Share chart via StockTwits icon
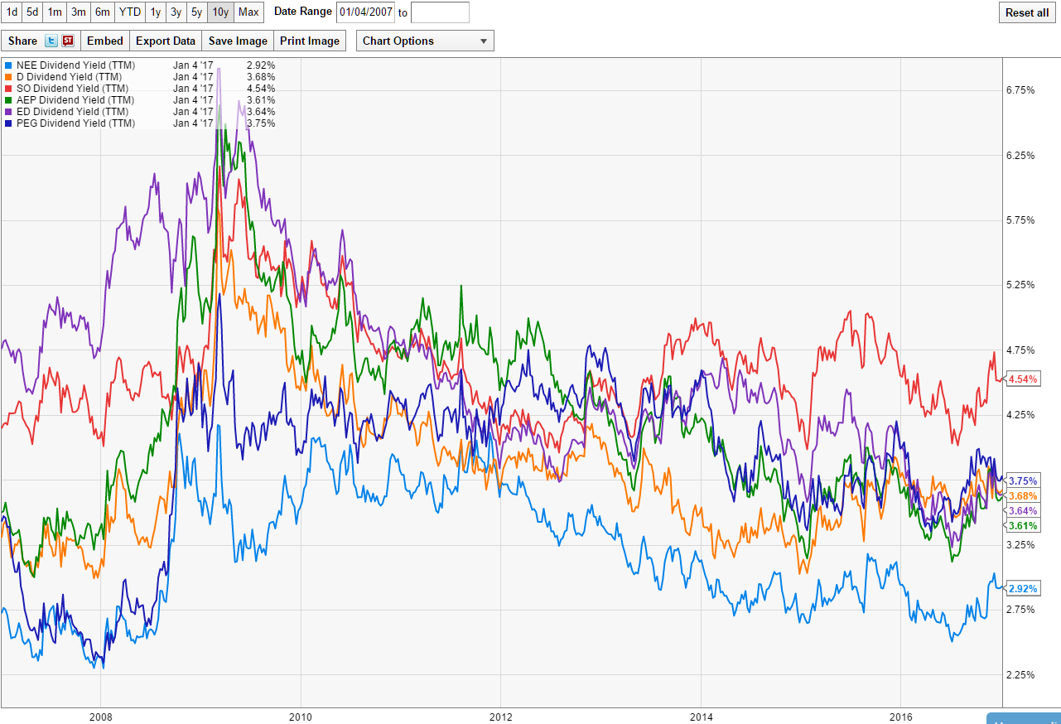This screenshot has width=1061, height=724. coord(68,41)
